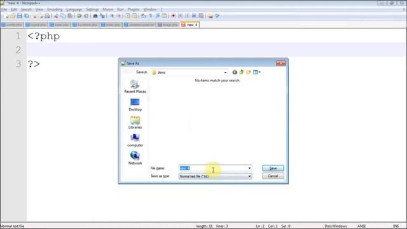Switch to the new 4 tab
The width and height of the screenshot is (407, 229).
[190, 25]
